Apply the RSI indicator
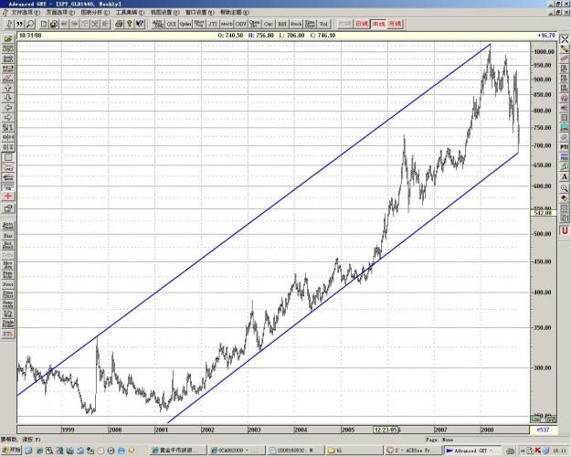 pyautogui.click(x=282, y=24)
